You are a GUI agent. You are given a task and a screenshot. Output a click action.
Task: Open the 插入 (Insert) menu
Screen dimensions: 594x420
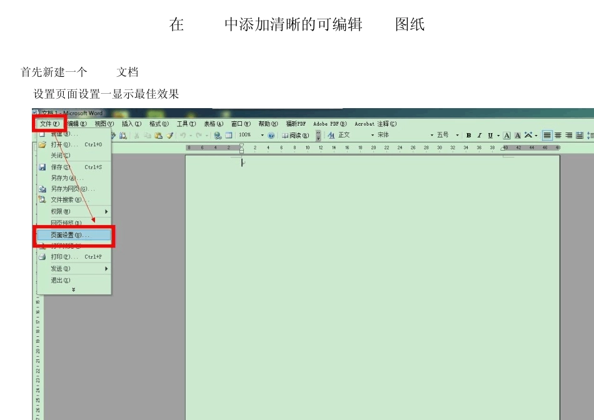click(x=131, y=124)
